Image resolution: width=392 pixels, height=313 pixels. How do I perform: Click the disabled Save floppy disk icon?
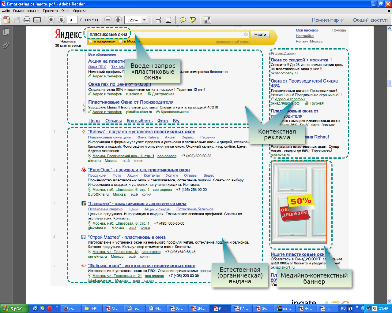17,20
